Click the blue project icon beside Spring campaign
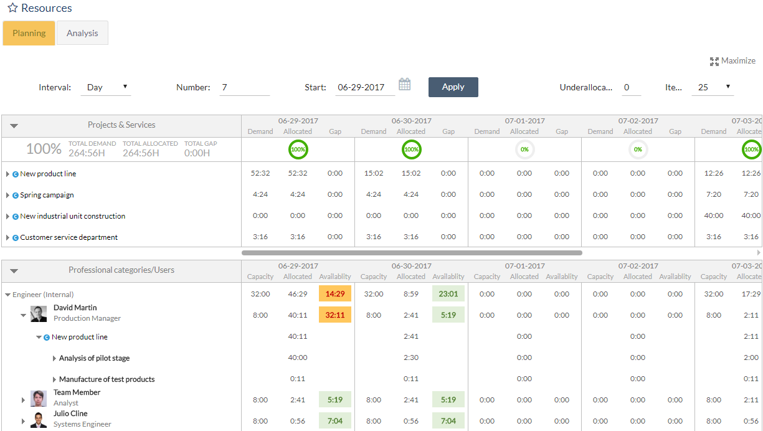 [x=14, y=194]
